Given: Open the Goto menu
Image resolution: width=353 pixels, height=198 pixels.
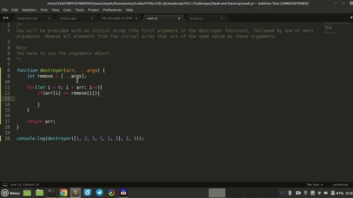Looking at the screenshot, I should click(x=67, y=10).
